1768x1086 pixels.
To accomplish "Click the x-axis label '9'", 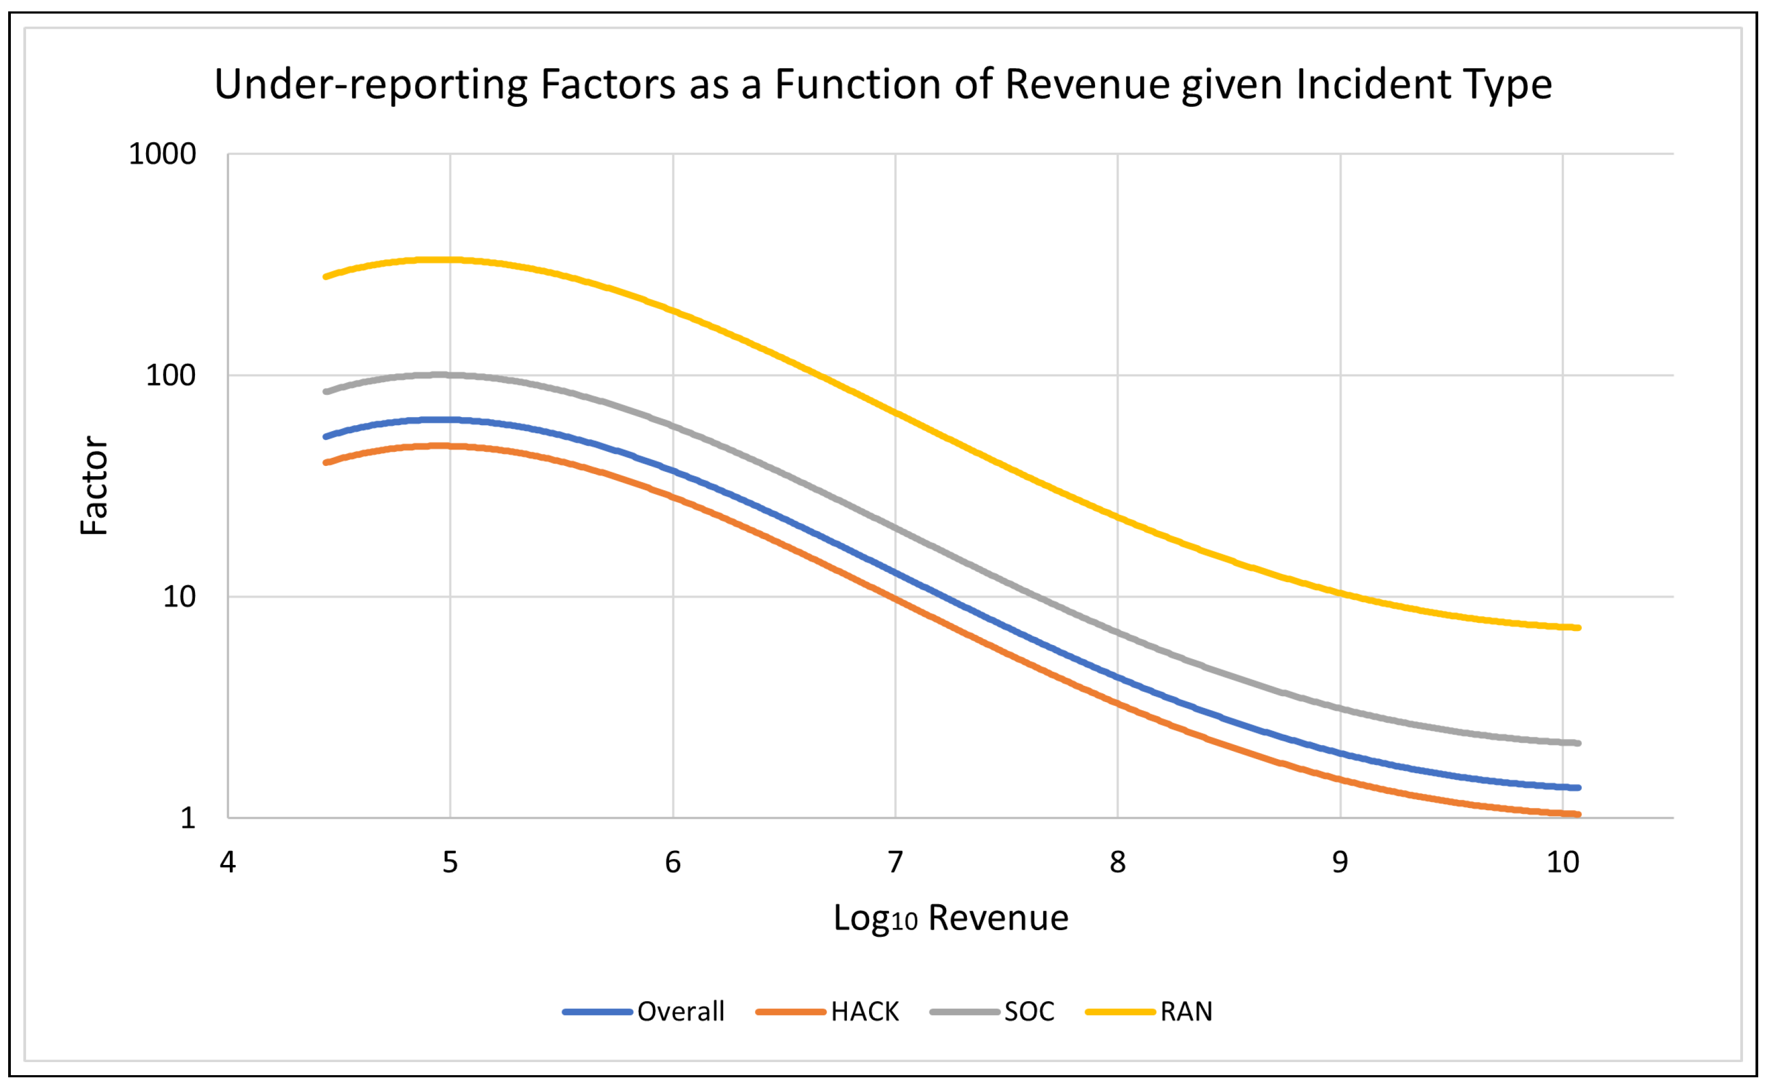I will [1340, 863].
